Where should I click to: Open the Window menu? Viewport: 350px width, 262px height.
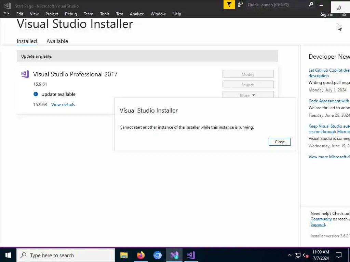click(x=158, y=14)
